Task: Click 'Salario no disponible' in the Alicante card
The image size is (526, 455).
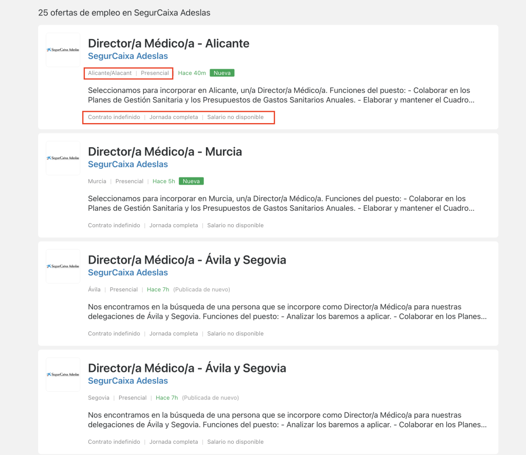Action: coord(235,117)
